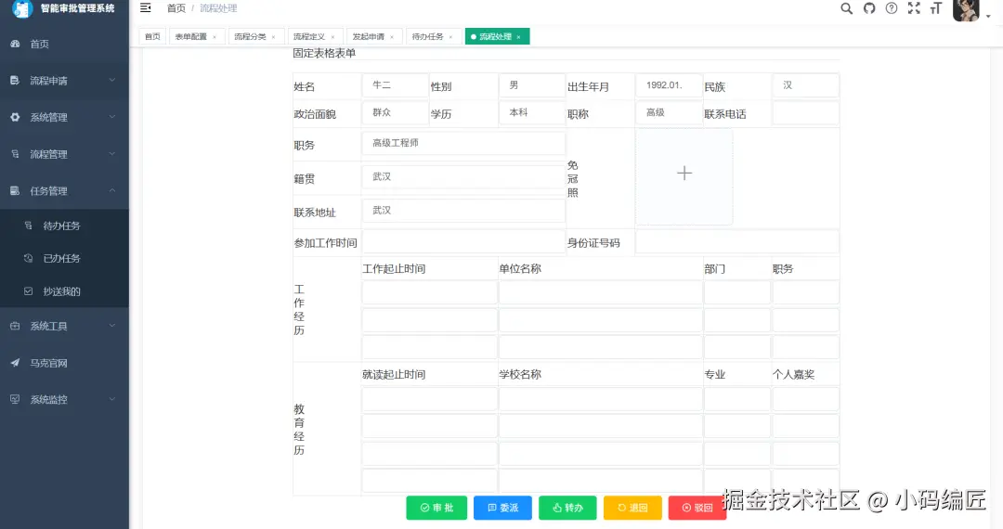Click the blue 委派 button

502,508
